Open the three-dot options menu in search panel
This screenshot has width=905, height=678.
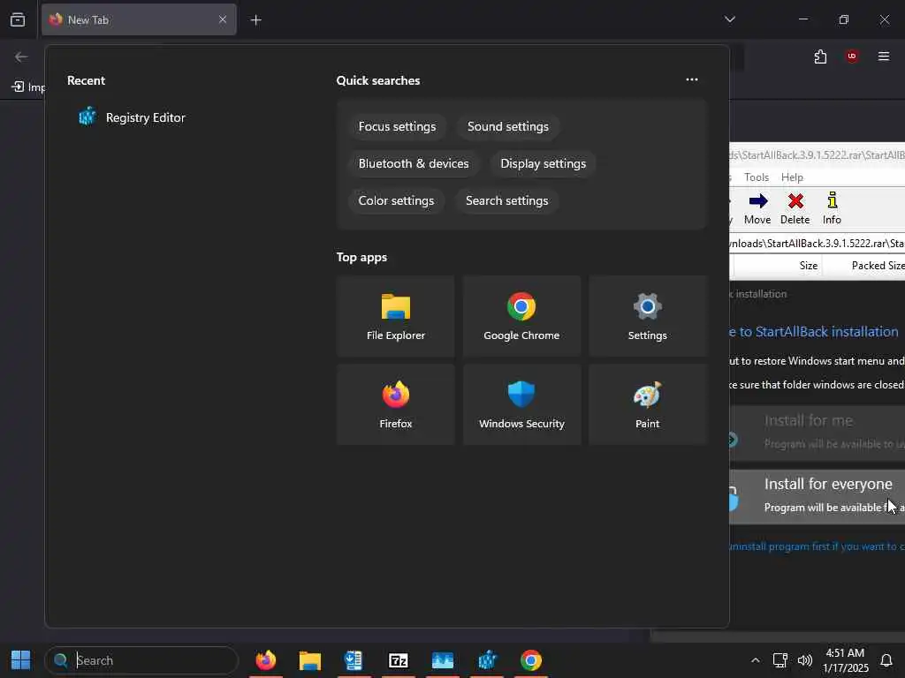[x=691, y=79]
